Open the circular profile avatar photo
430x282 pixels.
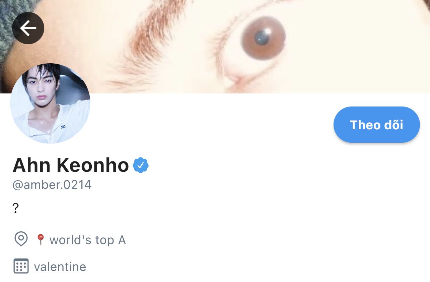(50, 103)
